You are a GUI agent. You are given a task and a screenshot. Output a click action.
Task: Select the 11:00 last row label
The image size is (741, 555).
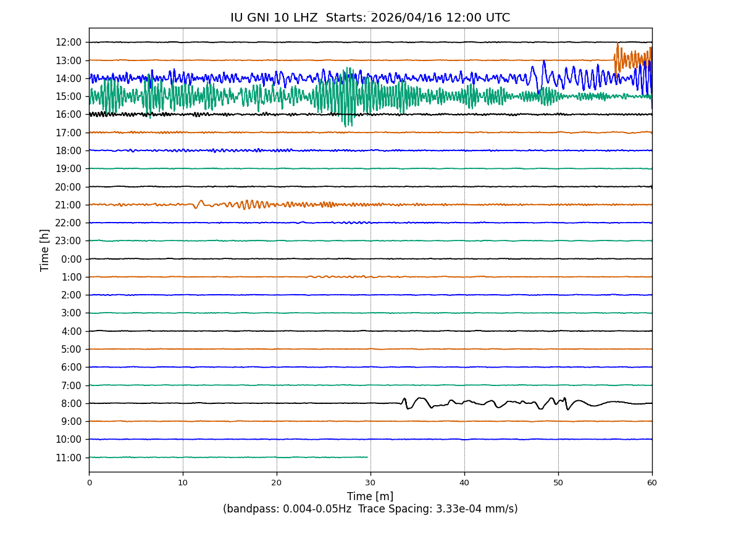69,458
